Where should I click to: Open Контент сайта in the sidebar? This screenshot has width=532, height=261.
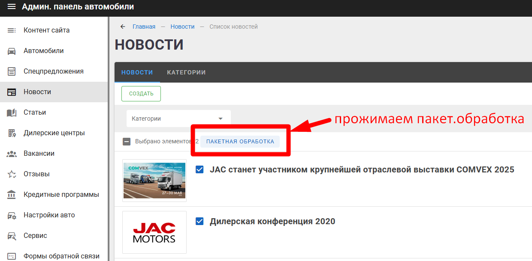(46, 30)
